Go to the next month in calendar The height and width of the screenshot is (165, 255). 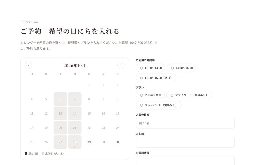click(121, 65)
